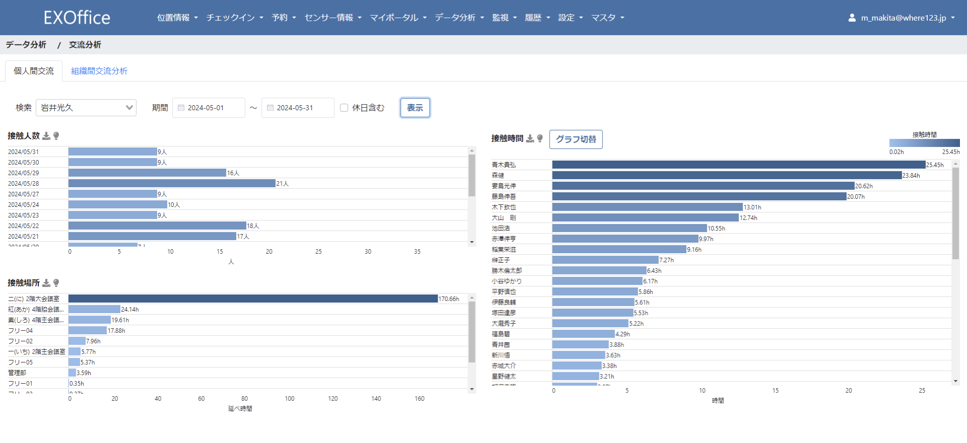Open the データ分析 menu

[459, 18]
